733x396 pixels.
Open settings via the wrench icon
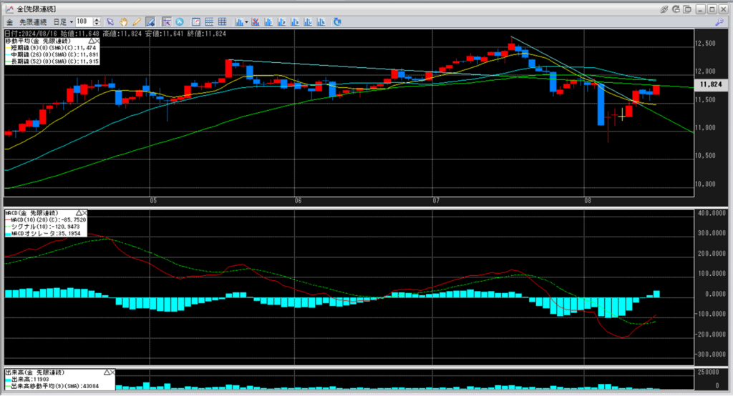tap(718, 22)
